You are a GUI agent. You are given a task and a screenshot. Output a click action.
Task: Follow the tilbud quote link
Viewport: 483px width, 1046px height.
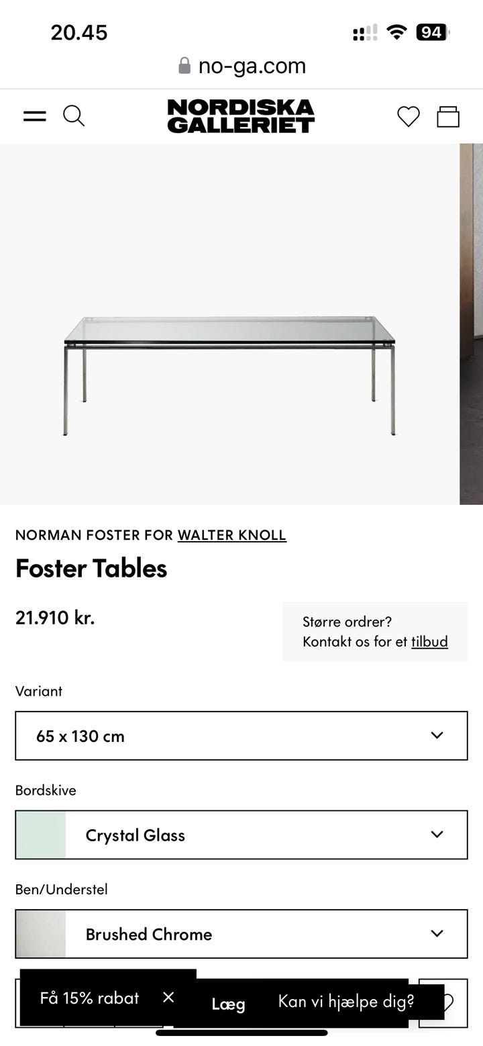tap(429, 641)
